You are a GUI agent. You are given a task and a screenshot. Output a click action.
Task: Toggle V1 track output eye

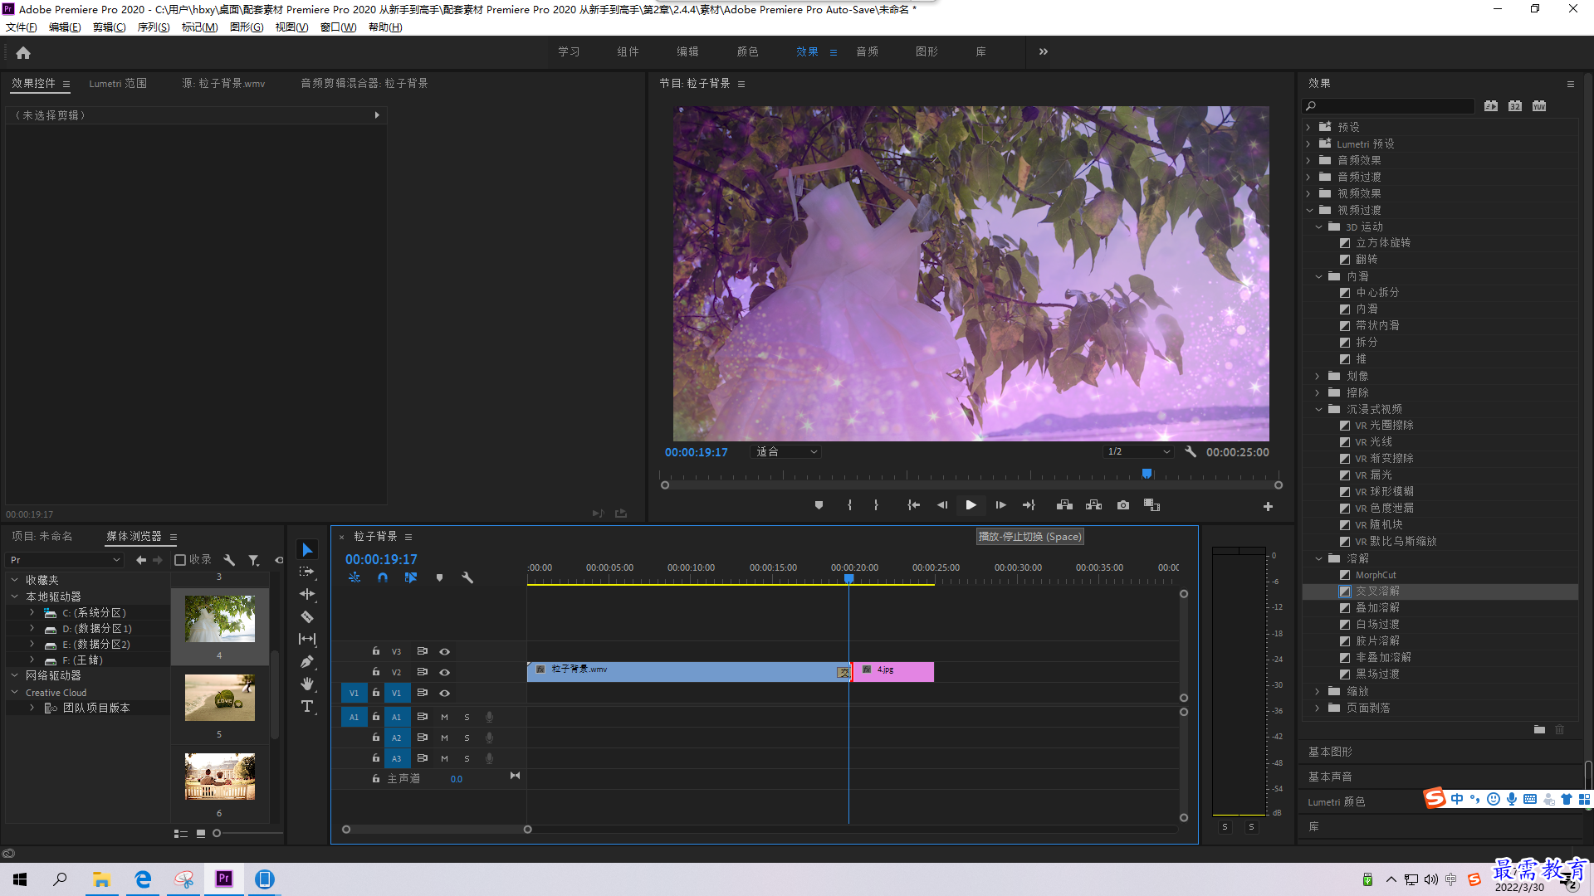[444, 693]
